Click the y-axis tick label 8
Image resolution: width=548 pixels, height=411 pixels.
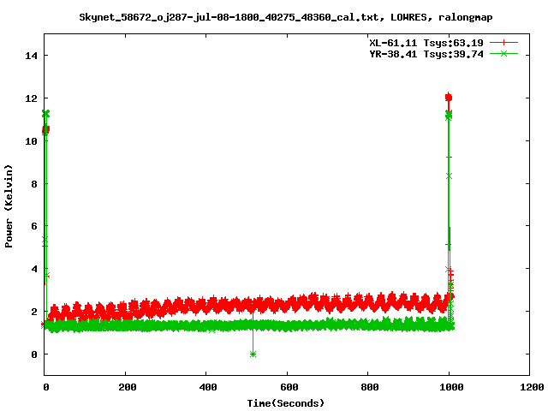pos(34,183)
